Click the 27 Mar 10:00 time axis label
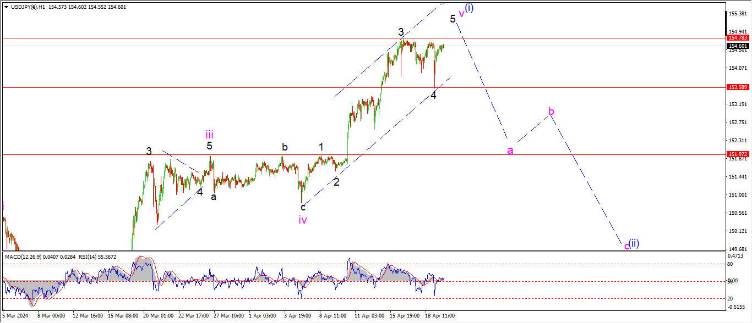Viewport: 752px width, 323px height. click(228, 316)
